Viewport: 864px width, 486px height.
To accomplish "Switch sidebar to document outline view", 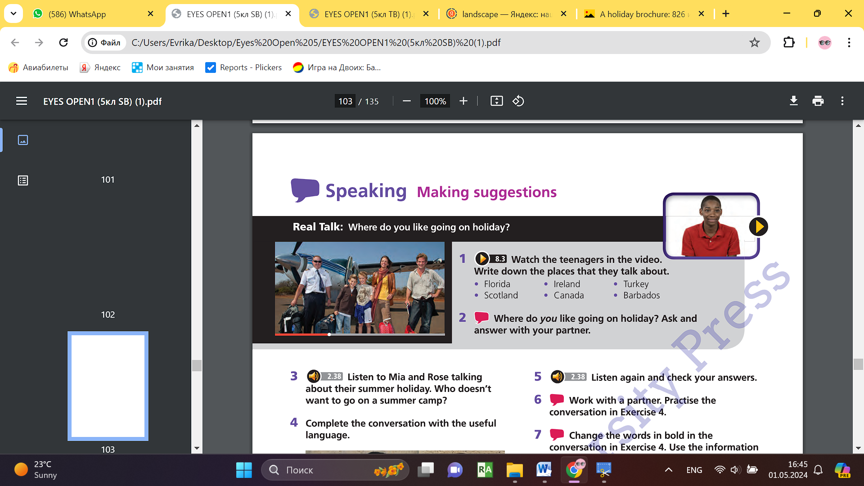I will pos(23,180).
